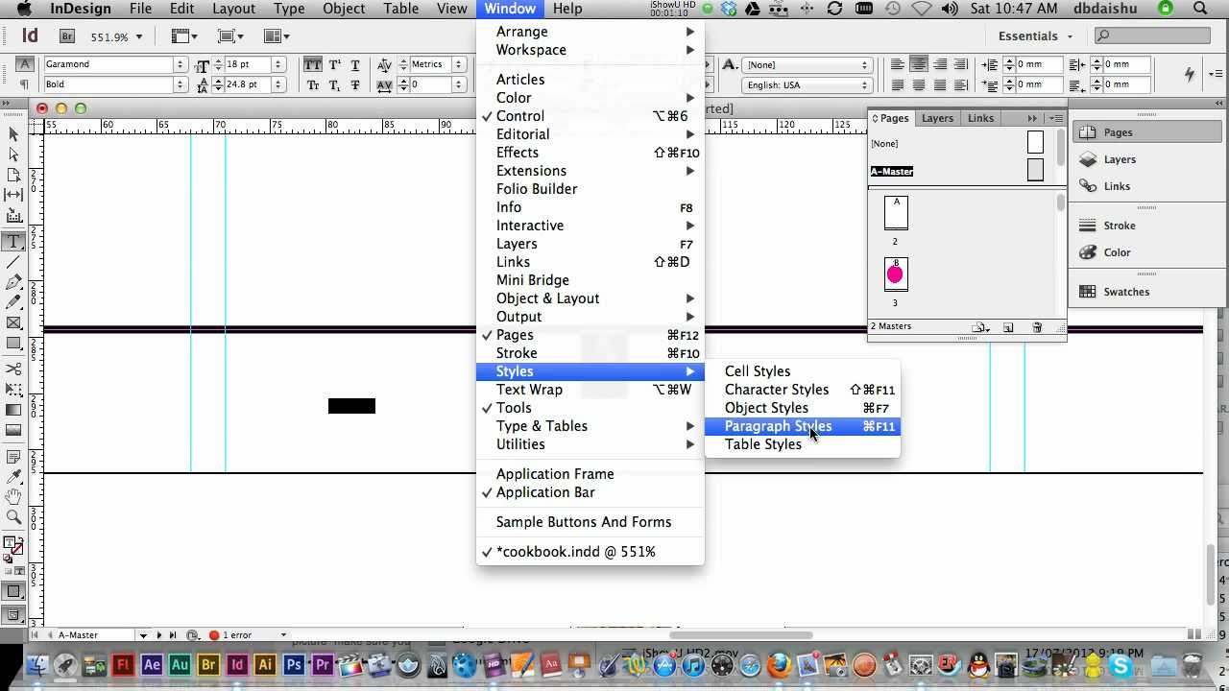Select the Eyedropper tool
The image size is (1229, 691).
13,476
